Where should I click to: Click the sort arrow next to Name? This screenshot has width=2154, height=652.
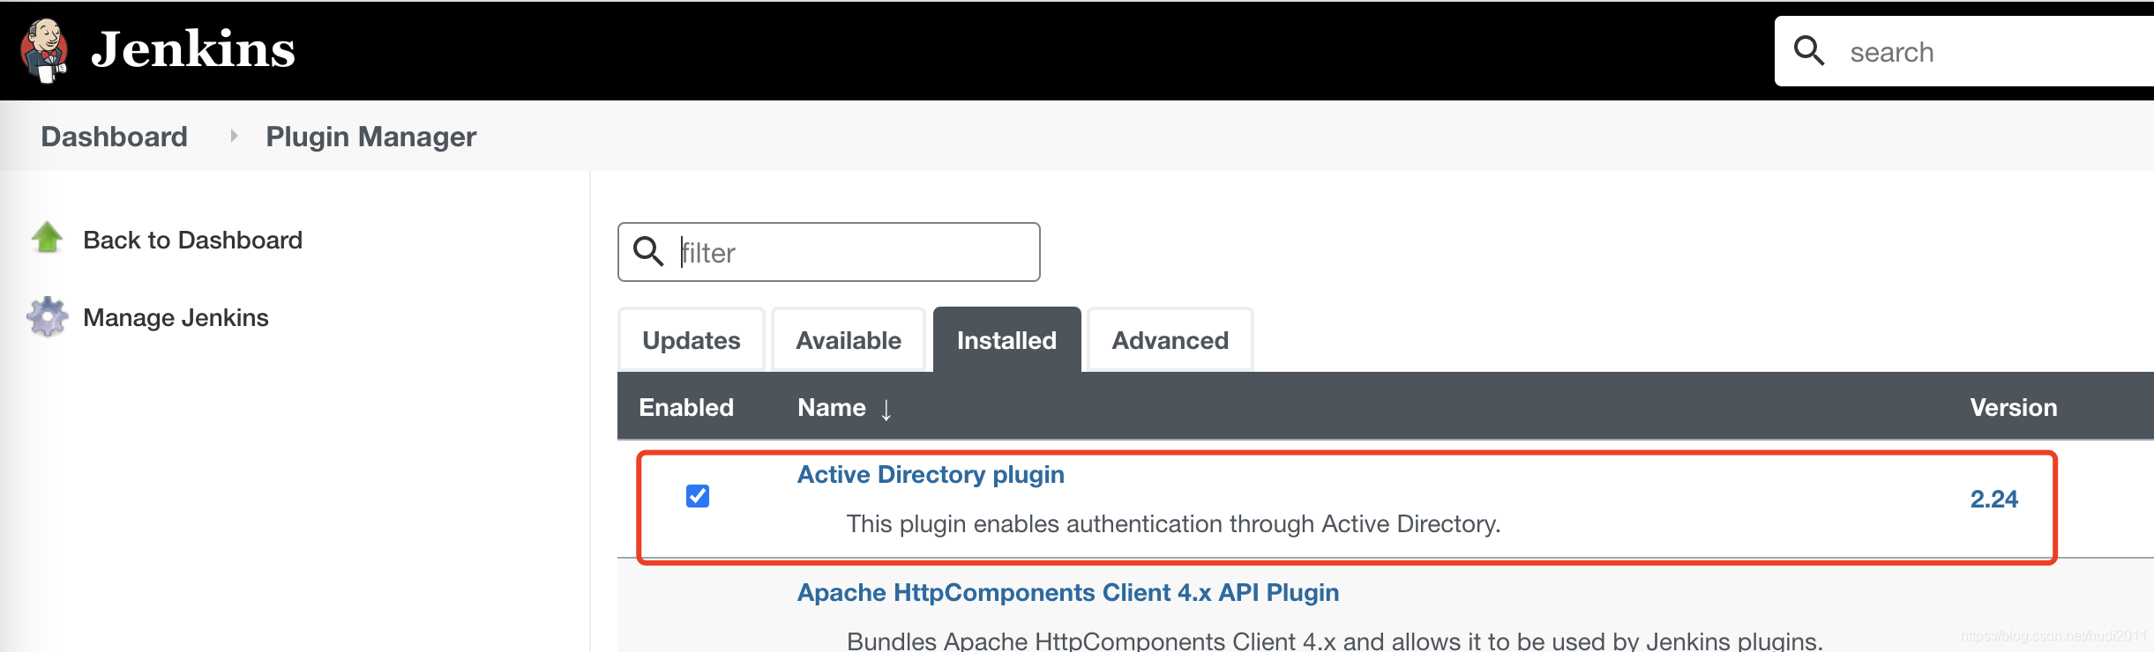886,409
